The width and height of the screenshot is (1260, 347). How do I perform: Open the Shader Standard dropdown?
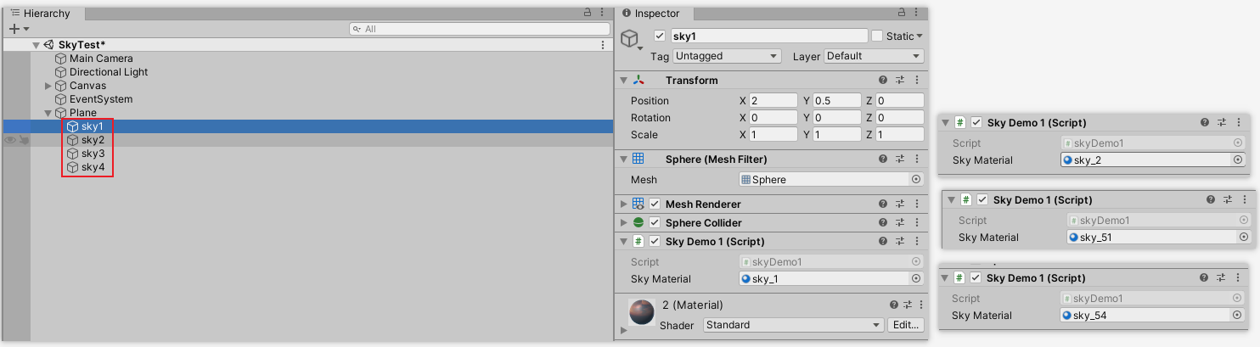point(794,325)
